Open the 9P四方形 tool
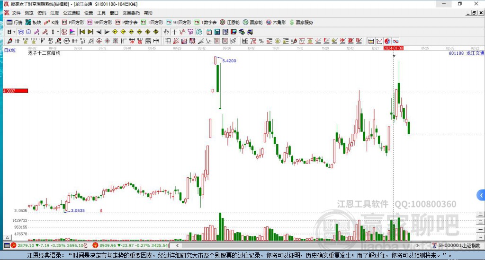Screen dimensions: 485x260 pos(99,22)
